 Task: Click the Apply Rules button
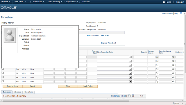pos(88,86)
